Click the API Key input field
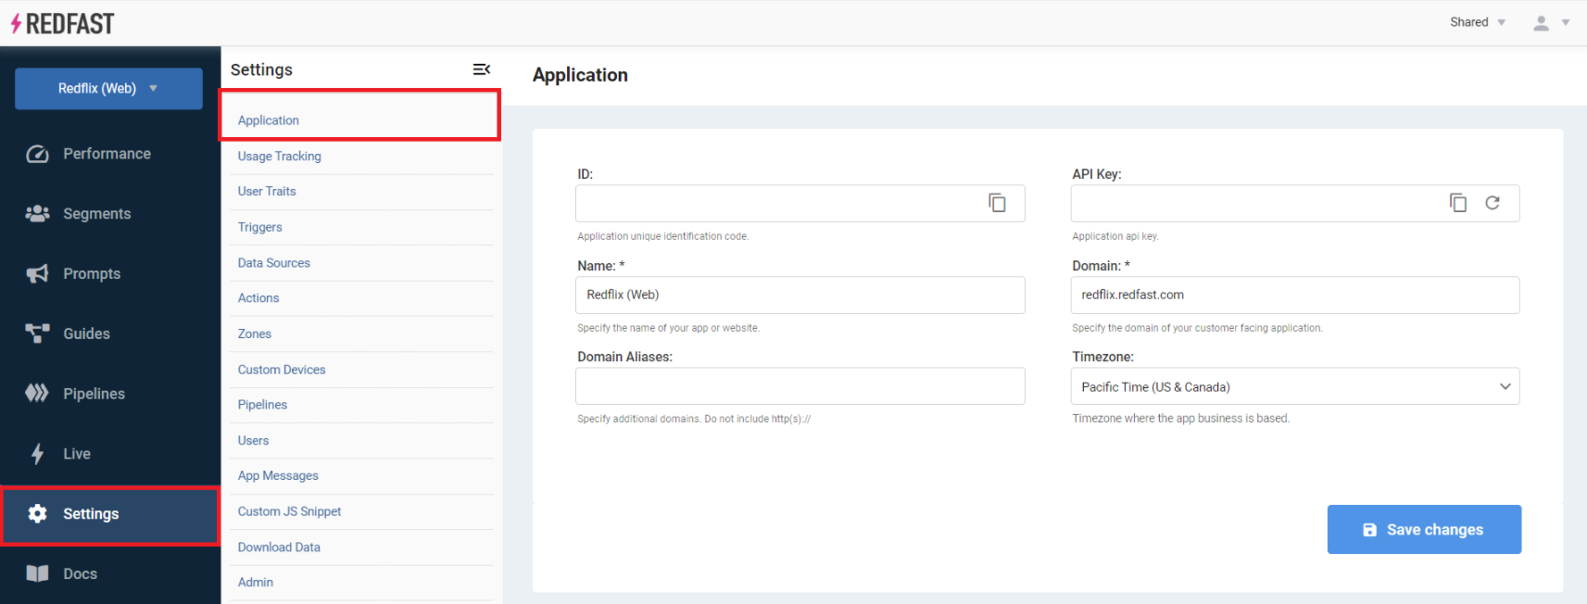The width and height of the screenshot is (1587, 604). [1295, 203]
